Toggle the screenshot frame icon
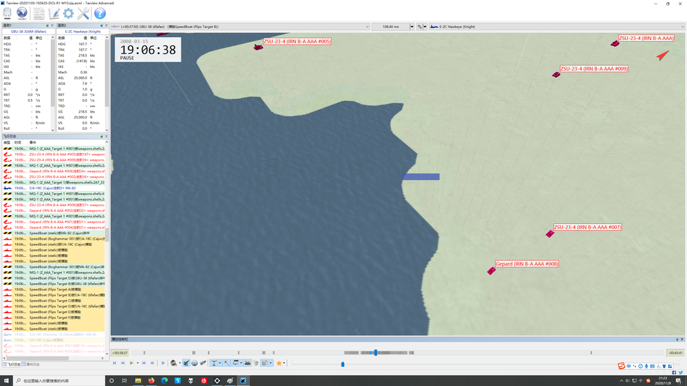687x386 pixels. [x=264, y=363]
